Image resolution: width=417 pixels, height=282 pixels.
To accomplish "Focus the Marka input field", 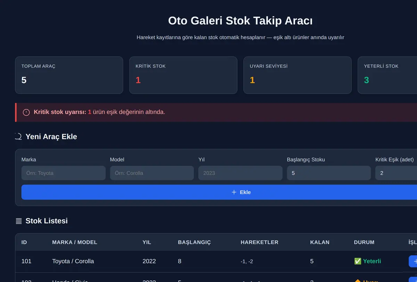I will tap(64, 173).
